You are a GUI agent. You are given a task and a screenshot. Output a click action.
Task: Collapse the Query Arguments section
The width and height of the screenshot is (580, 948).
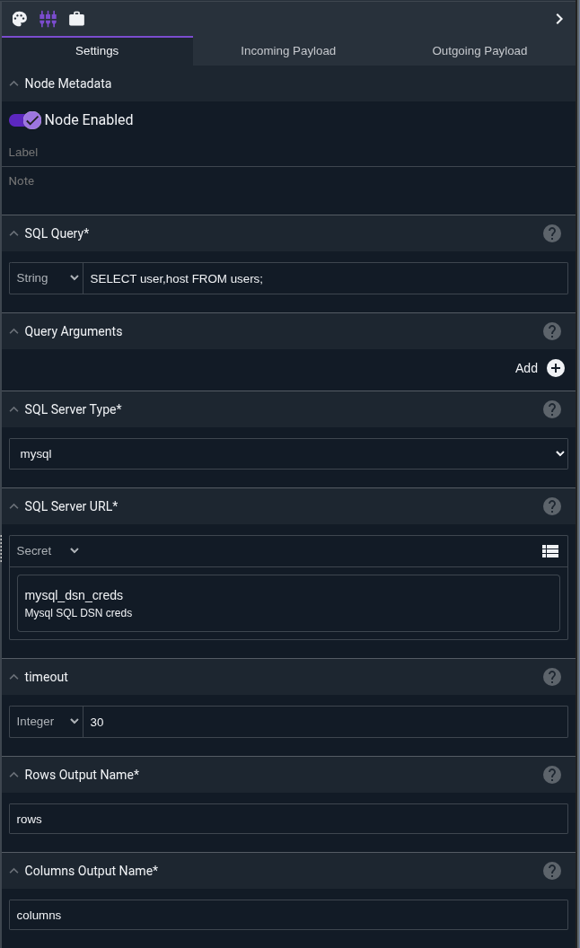13,331
